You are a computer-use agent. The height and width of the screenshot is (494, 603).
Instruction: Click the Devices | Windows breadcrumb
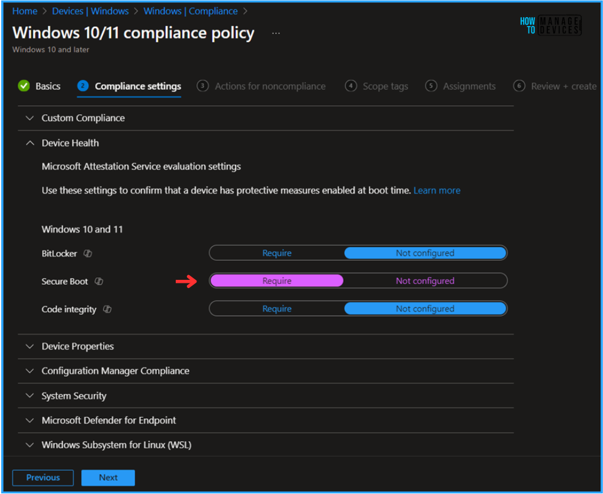point(91,11)
